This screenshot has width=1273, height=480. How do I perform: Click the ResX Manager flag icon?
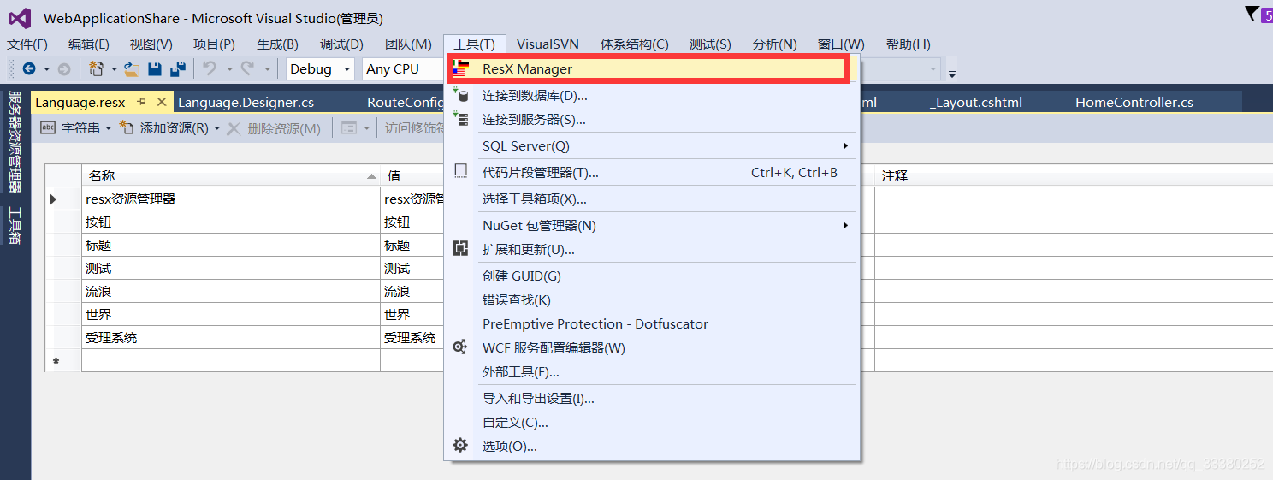460,68
